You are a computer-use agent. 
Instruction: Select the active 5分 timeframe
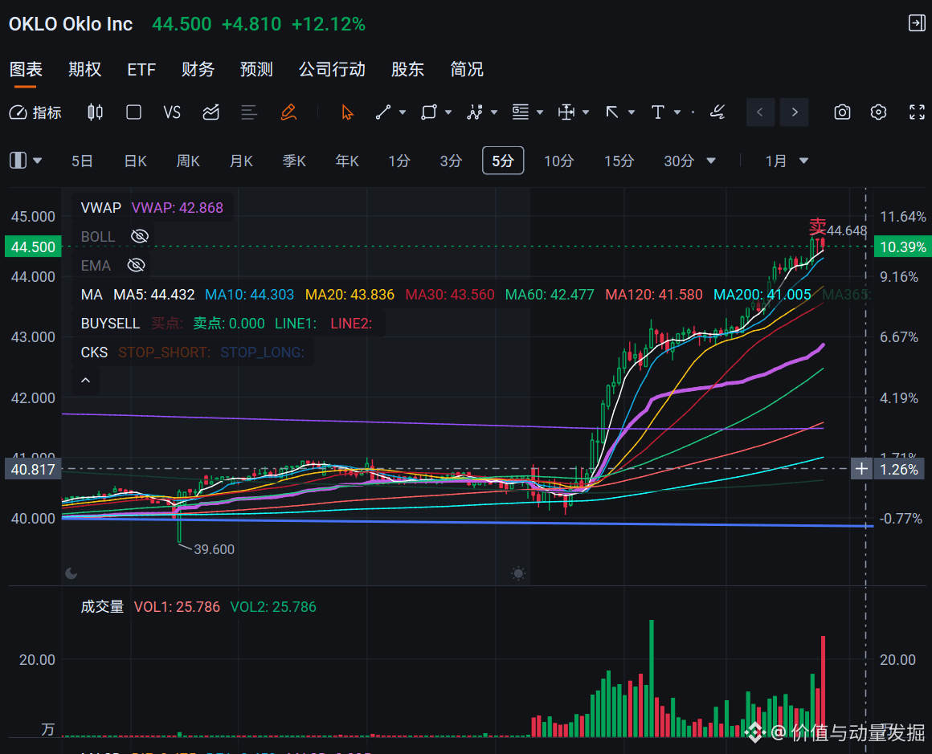coord(503,161)
